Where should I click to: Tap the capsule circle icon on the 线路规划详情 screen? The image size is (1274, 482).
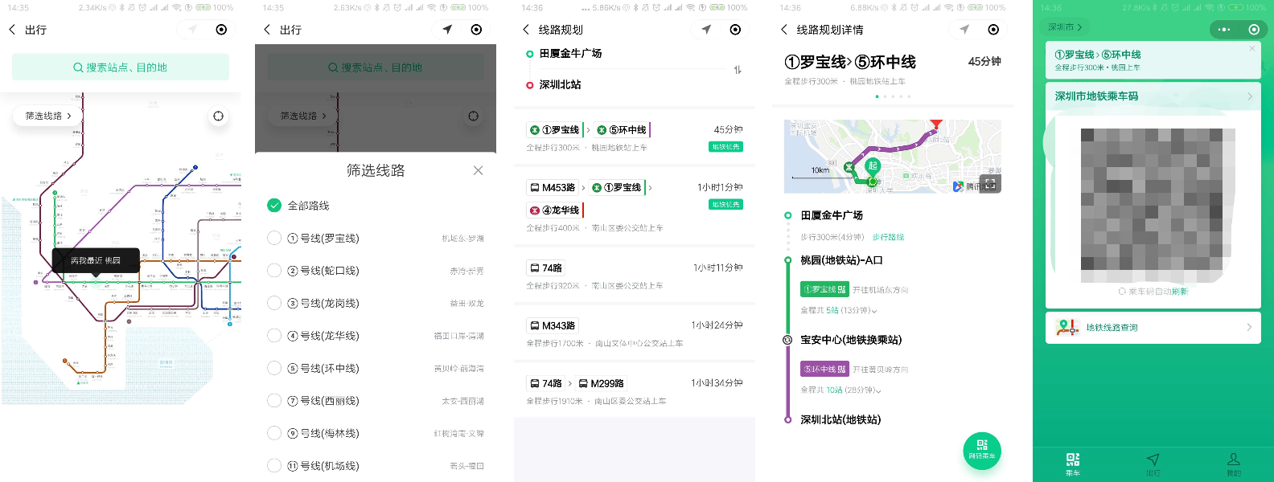point(993,30)
